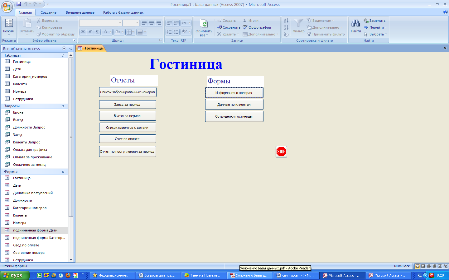
Task: Click the Найти binoculars icon
Action: tap(356, 23)
